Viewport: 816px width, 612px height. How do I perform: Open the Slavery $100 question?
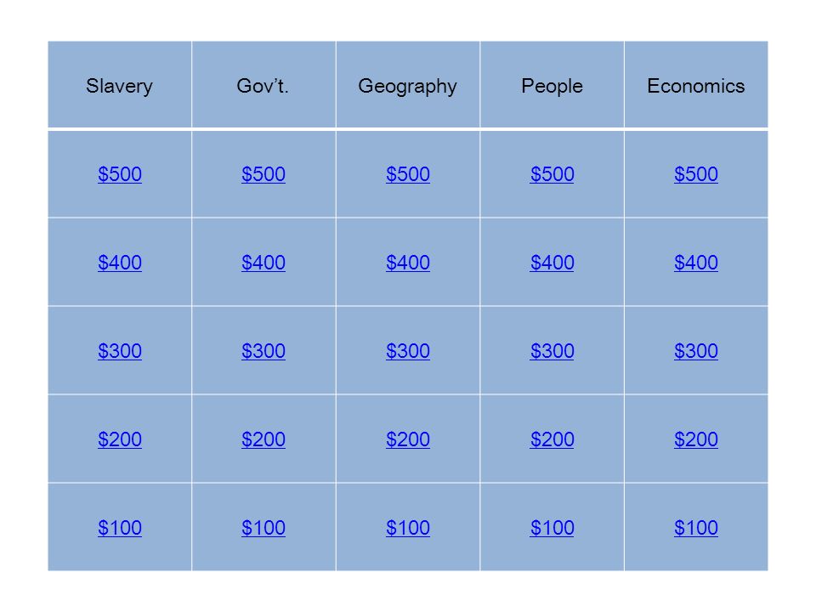click(x=120, y=528)
